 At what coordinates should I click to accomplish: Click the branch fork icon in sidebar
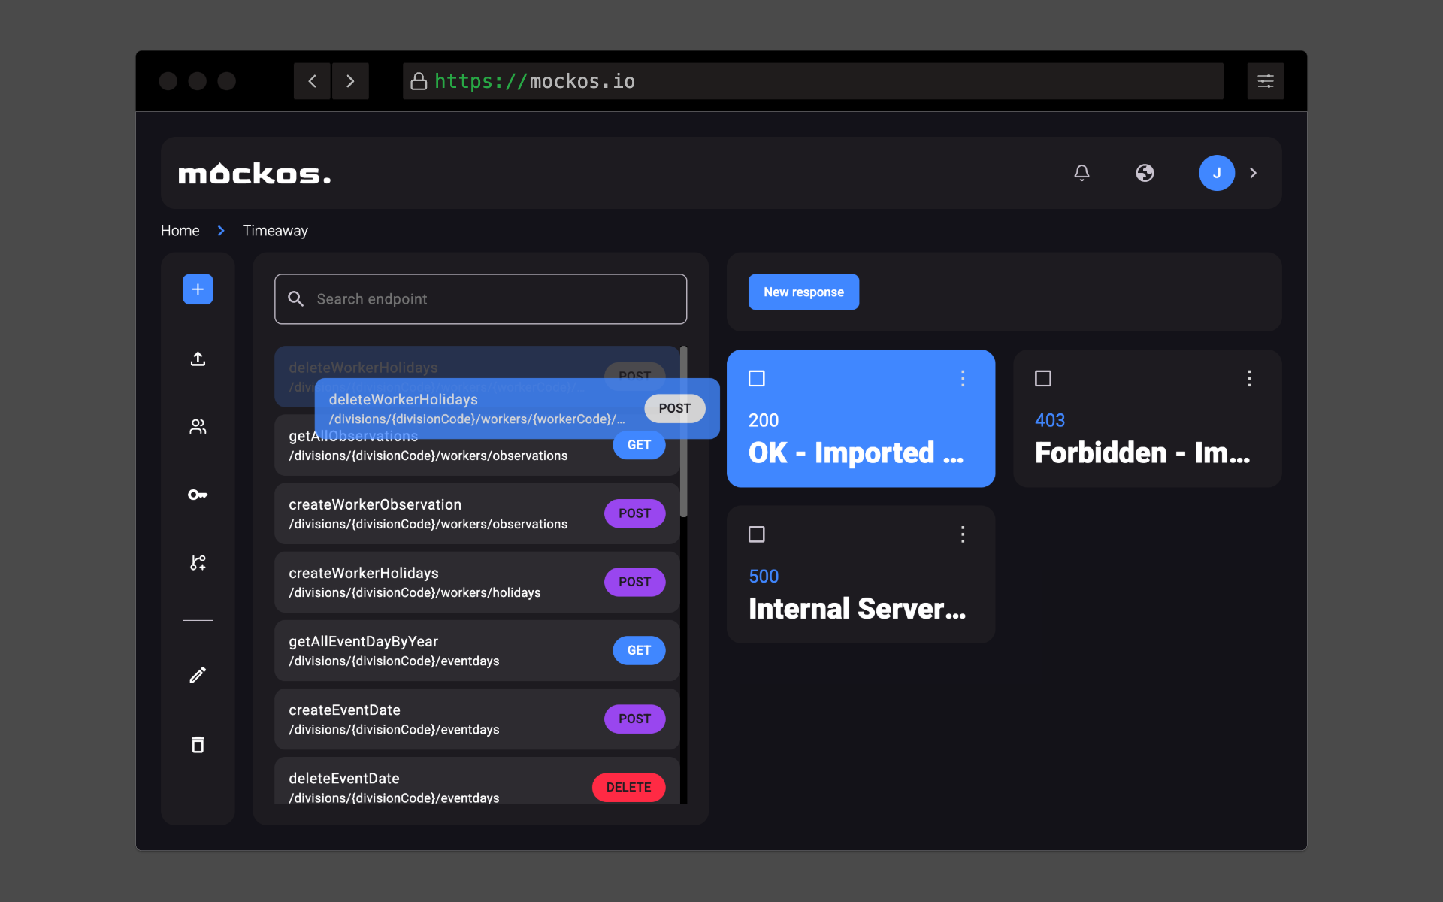198,563
